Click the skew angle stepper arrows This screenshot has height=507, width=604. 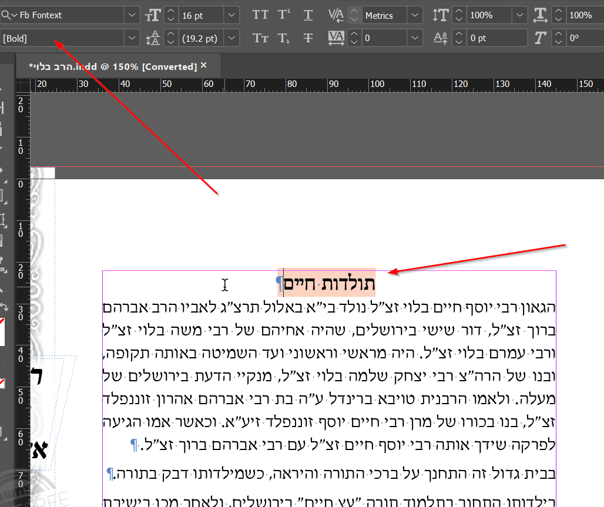point(559,38)
